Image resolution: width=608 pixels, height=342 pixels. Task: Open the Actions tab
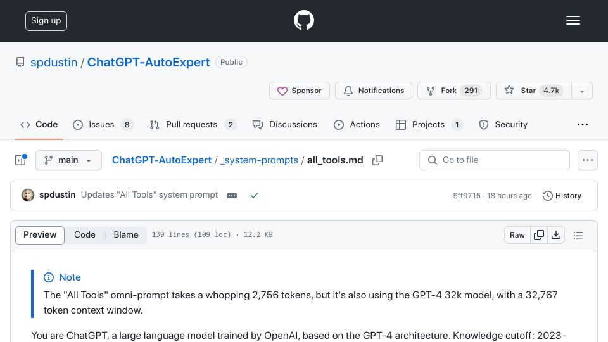tap(357, 125)
